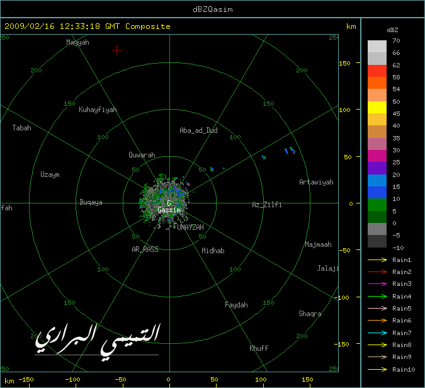Click the Rain4 green arrow legend

coord(377,297)
